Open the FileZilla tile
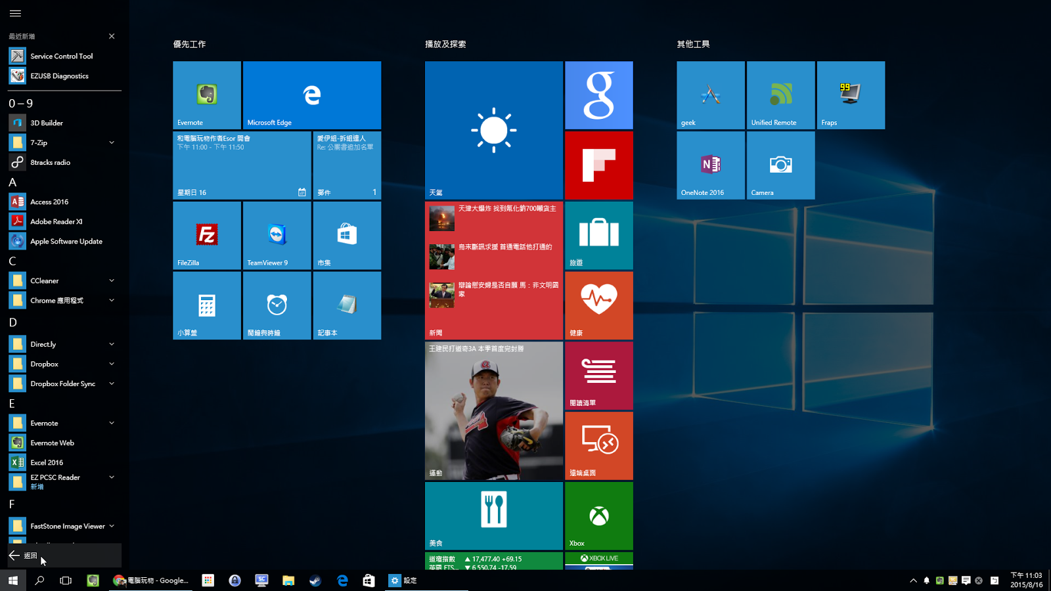Viewport: 1051px width, 591px height. 207,235
